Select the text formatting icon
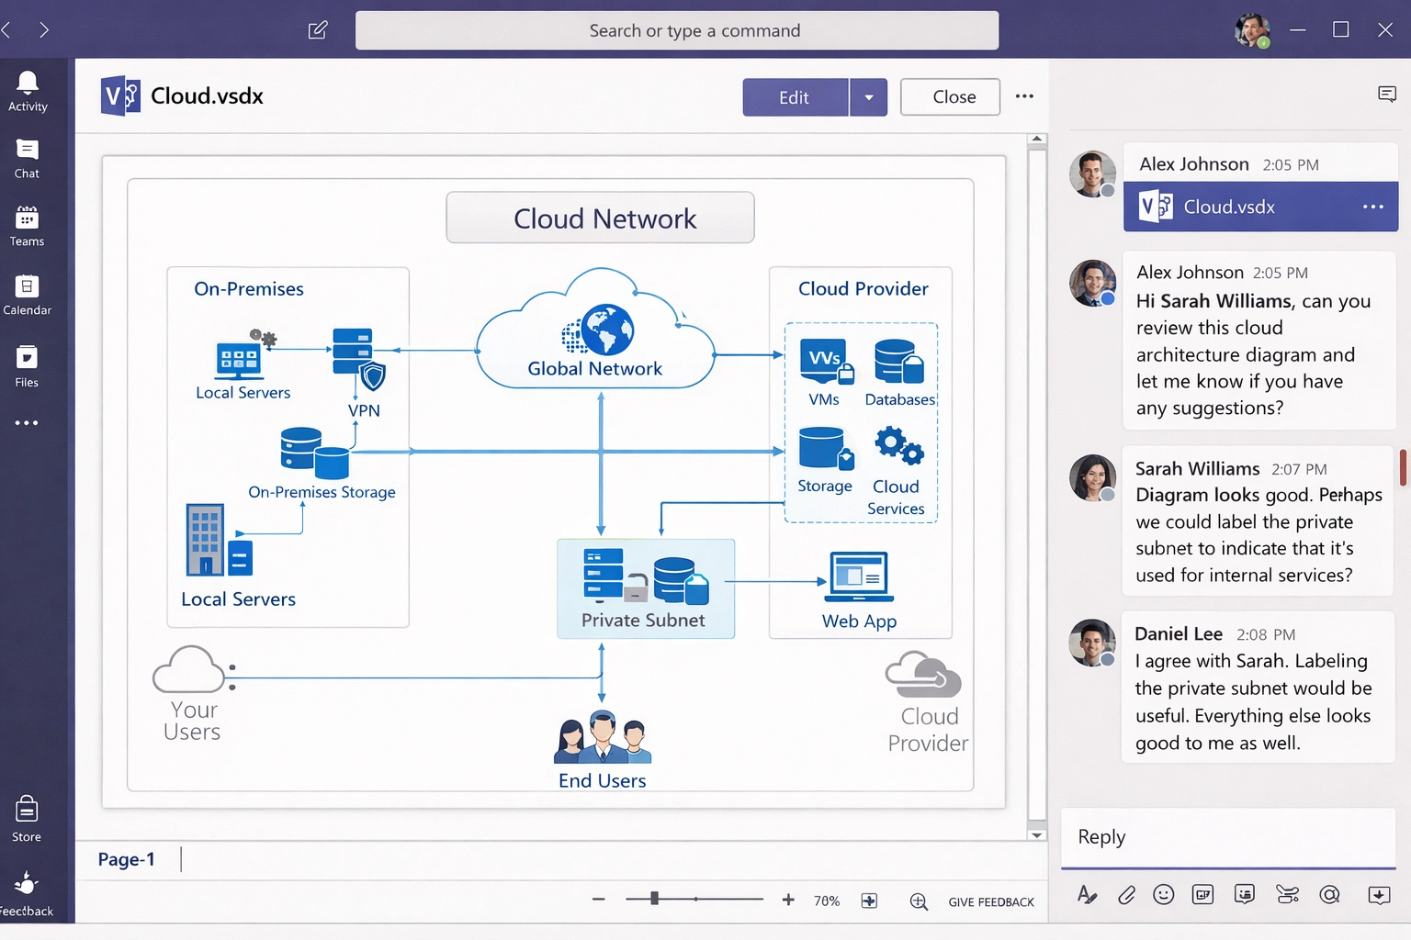Viewport: 1411px width, 940px height. [1088, 894]
